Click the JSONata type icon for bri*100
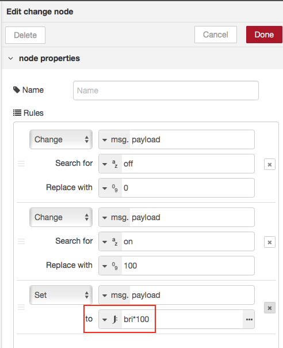 115,319
